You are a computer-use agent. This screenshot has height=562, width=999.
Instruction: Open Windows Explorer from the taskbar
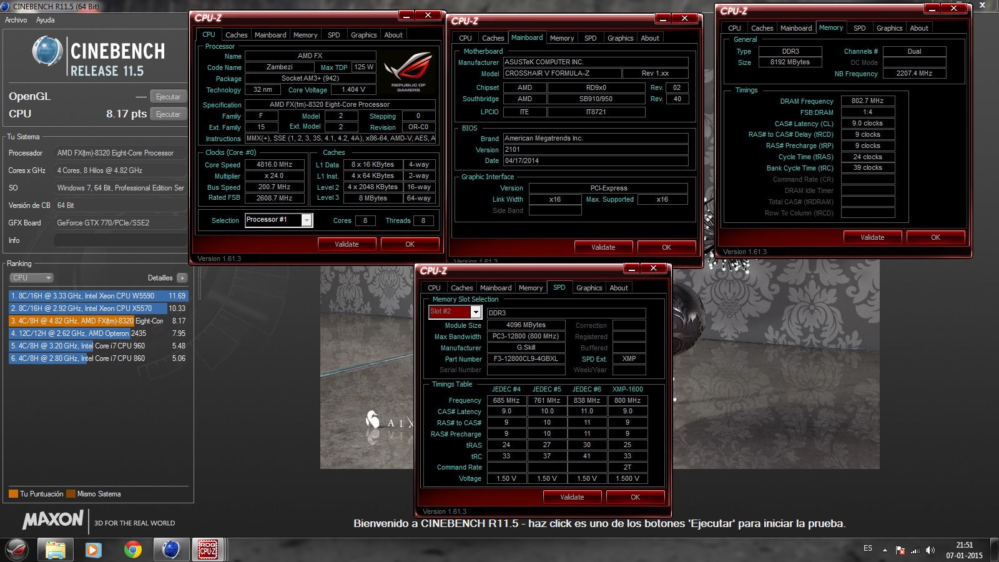pyautogui.click(x=55, y=550)
